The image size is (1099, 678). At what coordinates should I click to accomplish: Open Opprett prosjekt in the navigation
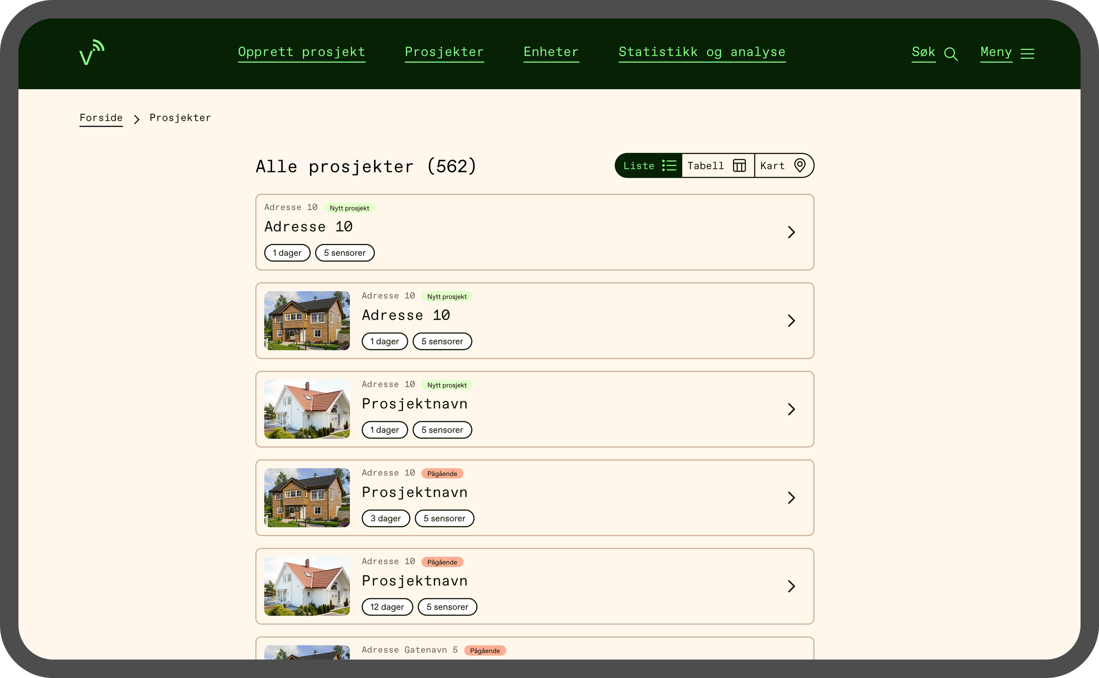coord(302,52)
